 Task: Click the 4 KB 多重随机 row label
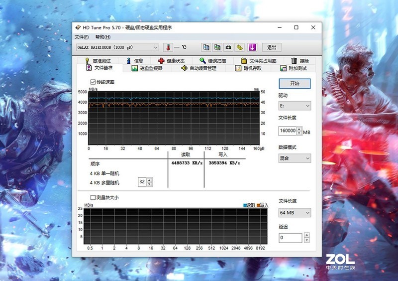pos(104,182)
